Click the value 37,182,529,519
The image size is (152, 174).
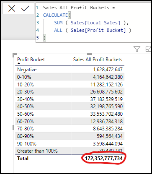106,99
